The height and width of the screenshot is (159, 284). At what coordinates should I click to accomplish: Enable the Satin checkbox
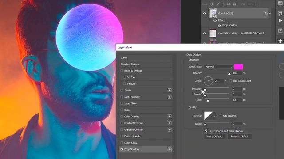coord(122,110)
